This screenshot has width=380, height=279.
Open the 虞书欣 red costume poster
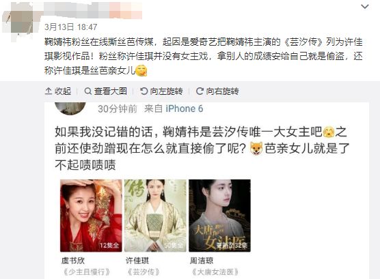click(91, 216)
